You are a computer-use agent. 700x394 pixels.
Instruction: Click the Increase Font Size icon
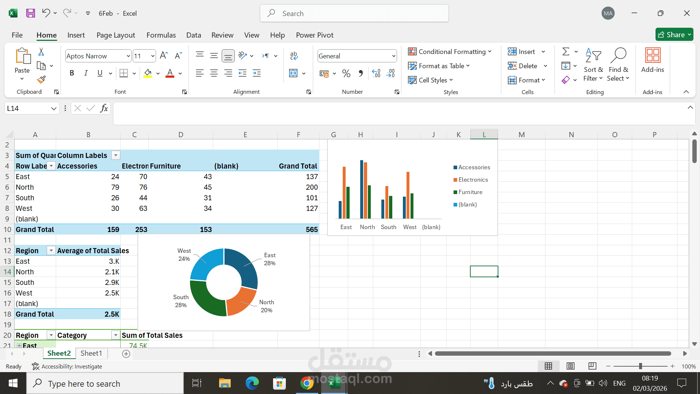click(164, 56)
